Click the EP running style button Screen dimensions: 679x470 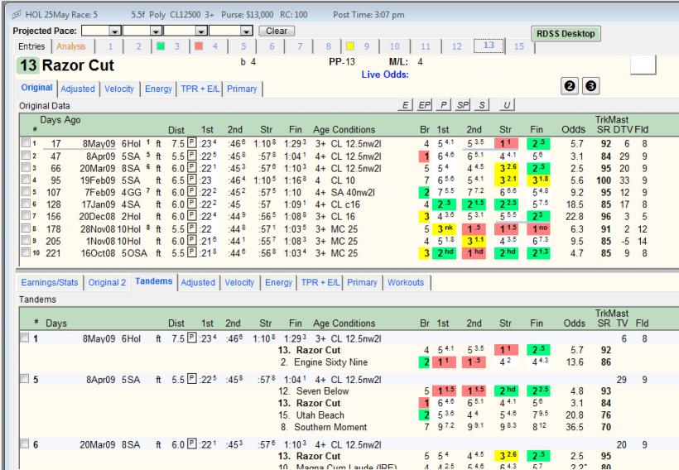pyautogui.click(x=424, y=105)
